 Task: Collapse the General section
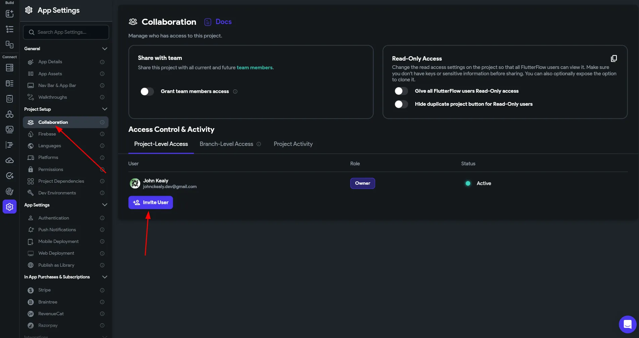[105, 49]
